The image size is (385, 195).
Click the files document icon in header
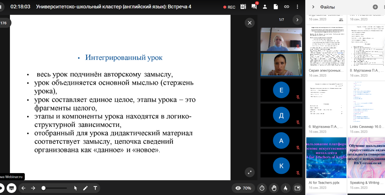pos(276,7)
